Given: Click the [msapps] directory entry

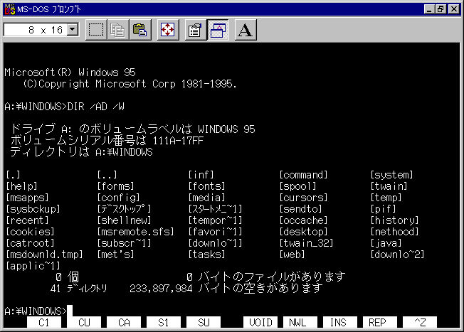Looking at the screenshot, I should 27,198.
